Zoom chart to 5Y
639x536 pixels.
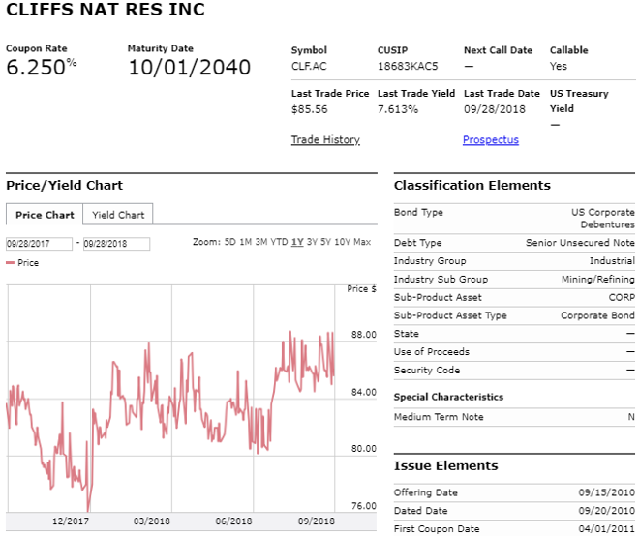click(x=325, y=242)
